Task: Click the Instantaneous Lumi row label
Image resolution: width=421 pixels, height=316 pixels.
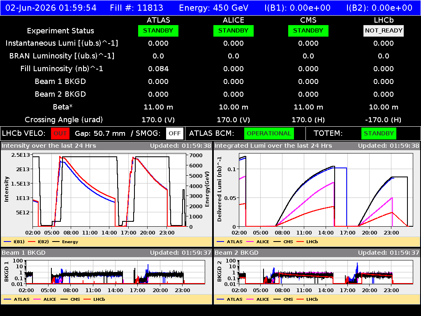Action: pos(62,43)
